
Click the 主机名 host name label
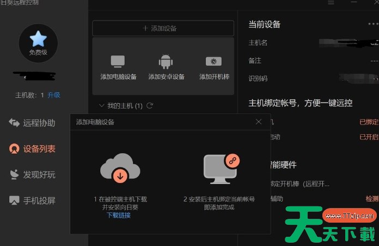(x=258, y=43)
